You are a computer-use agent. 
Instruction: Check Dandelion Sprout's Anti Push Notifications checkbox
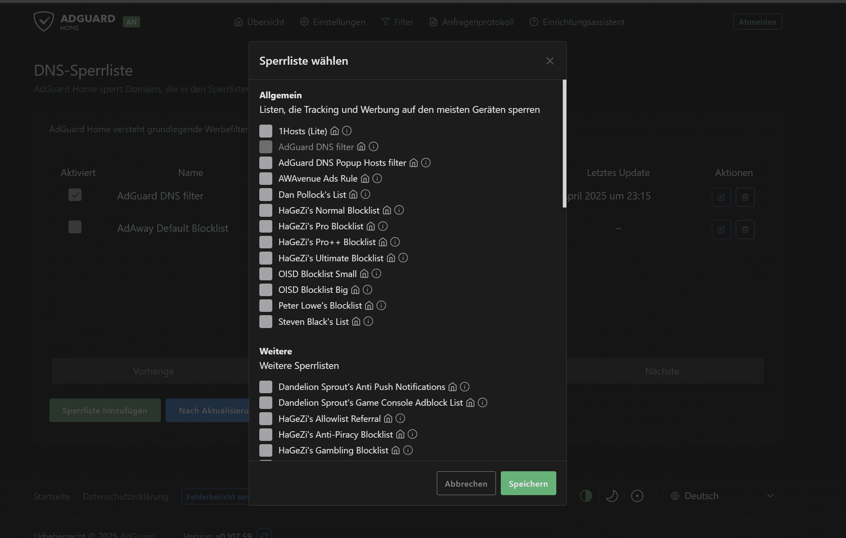pyautogui.click(x=266, y=387)
